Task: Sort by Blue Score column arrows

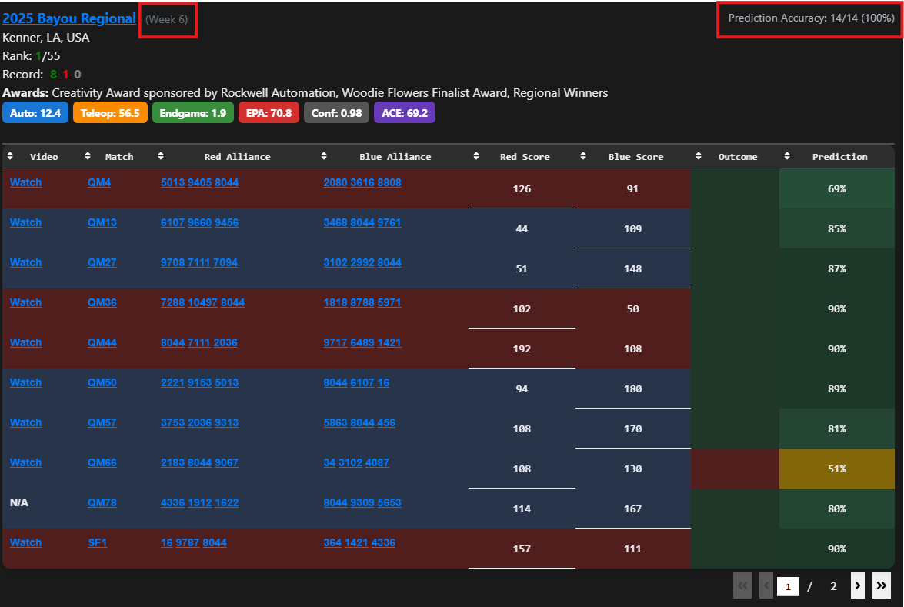Action: (x=583, y=156)
